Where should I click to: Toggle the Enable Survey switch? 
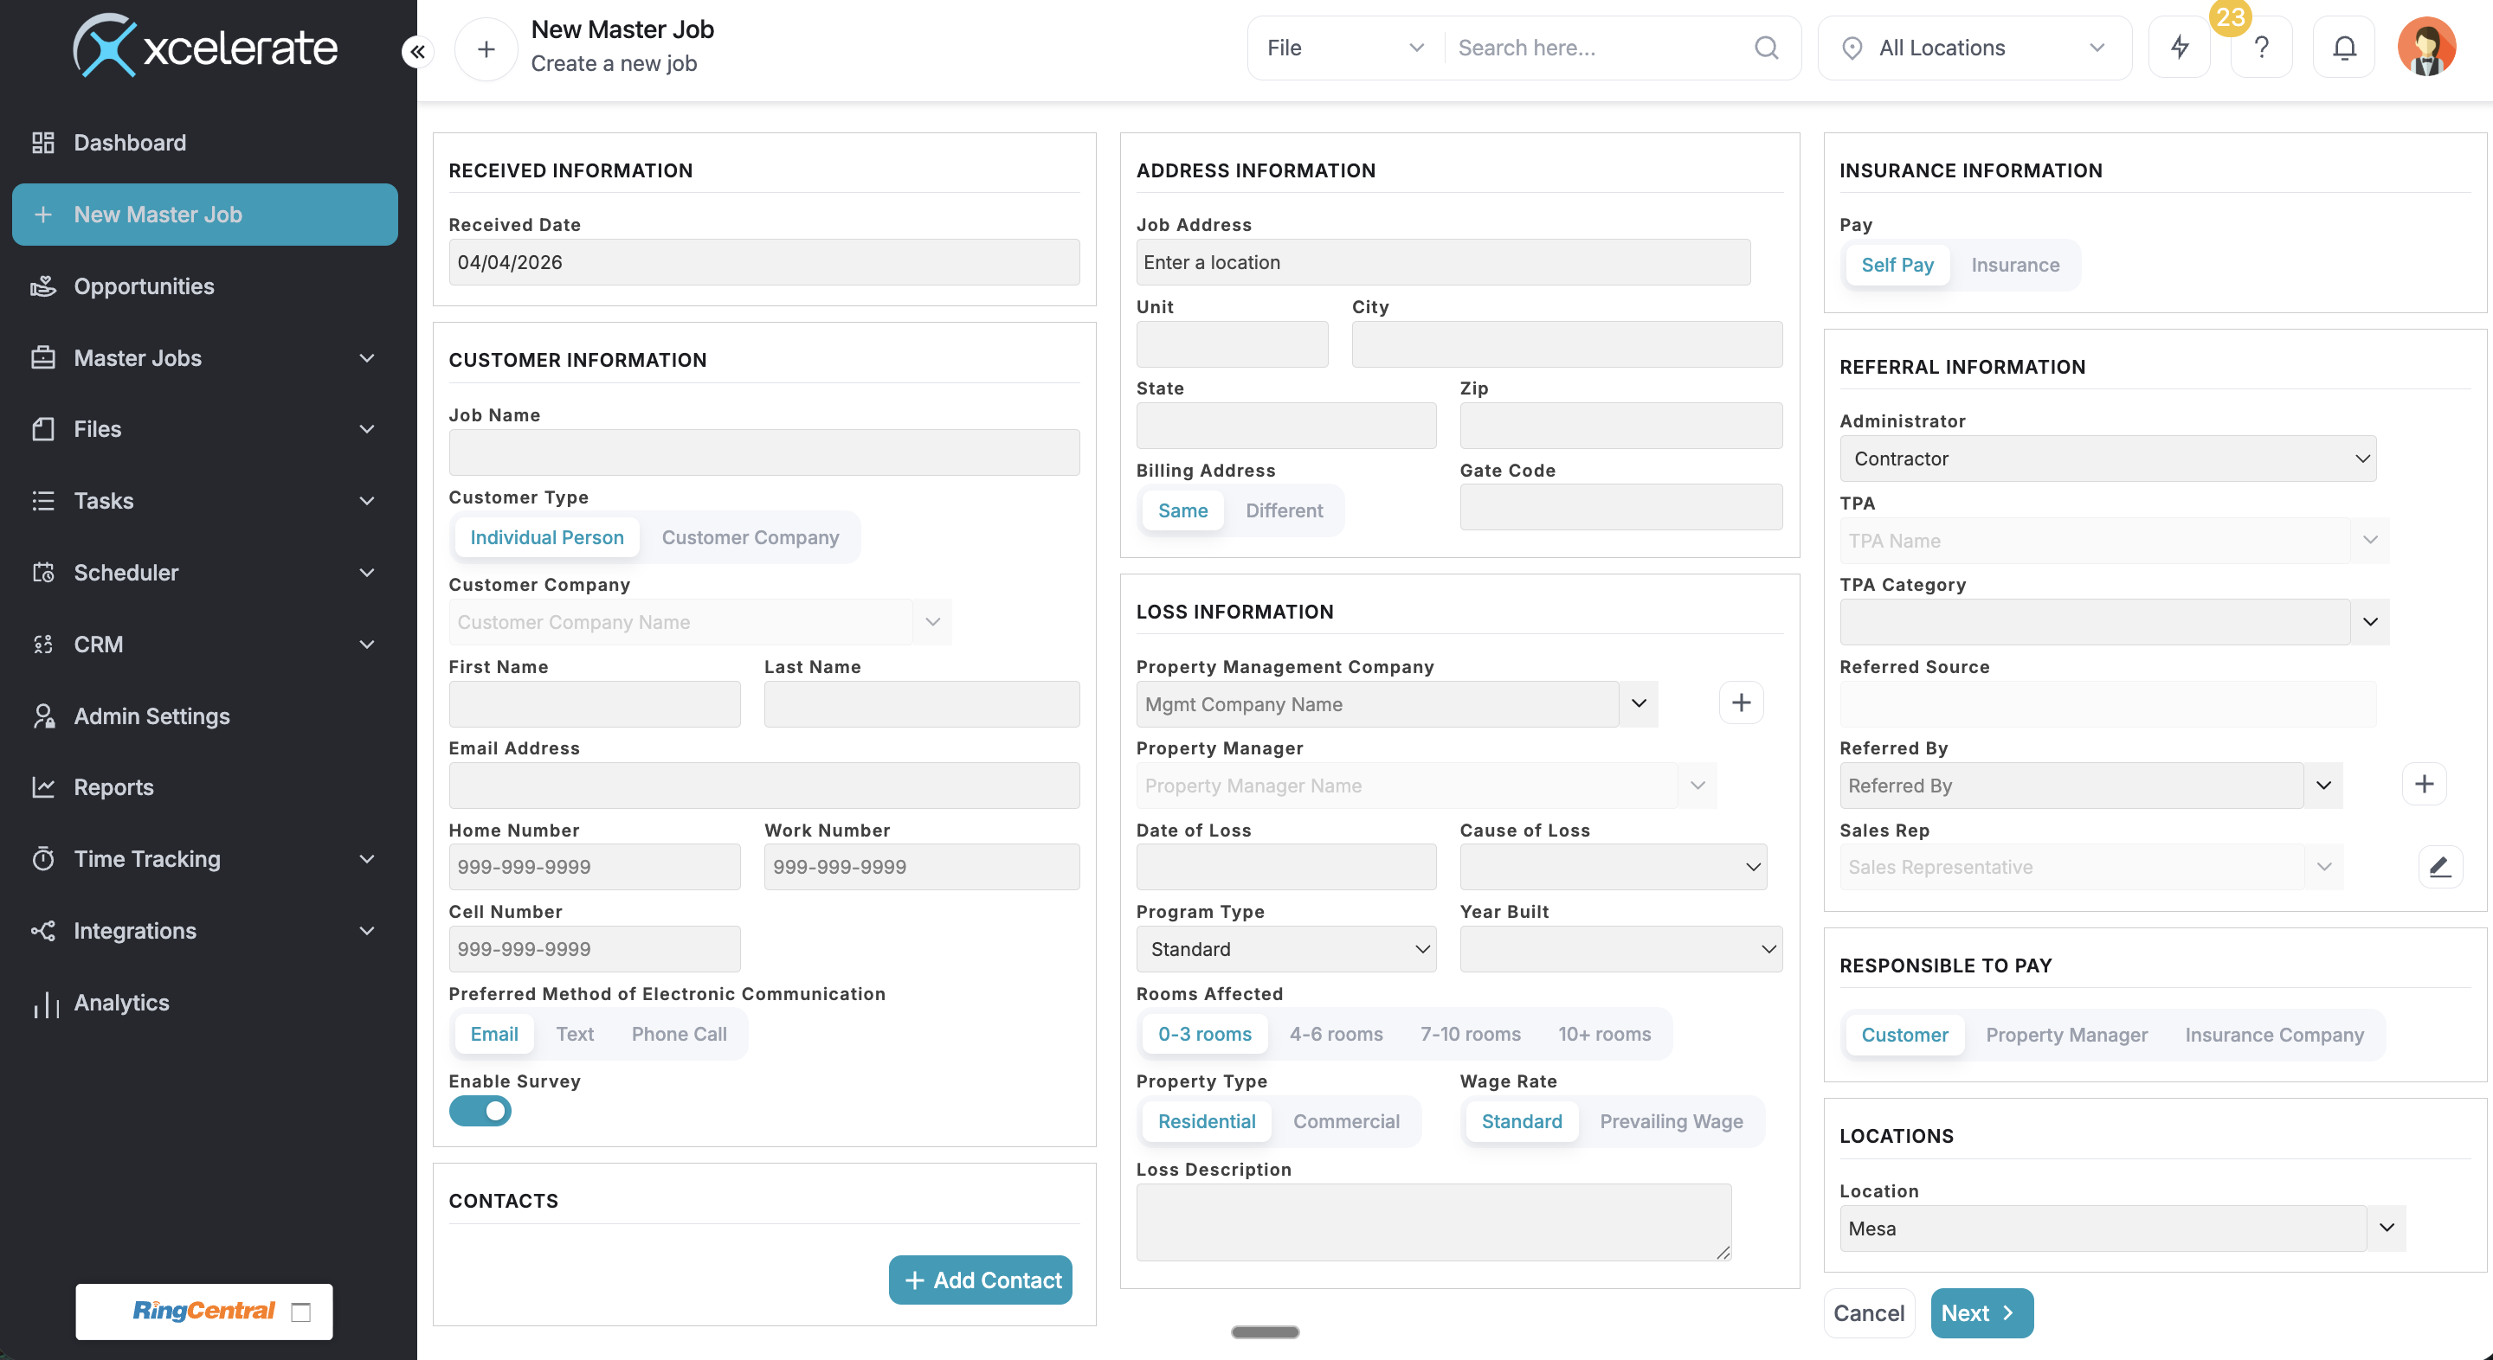[480, 1112]
